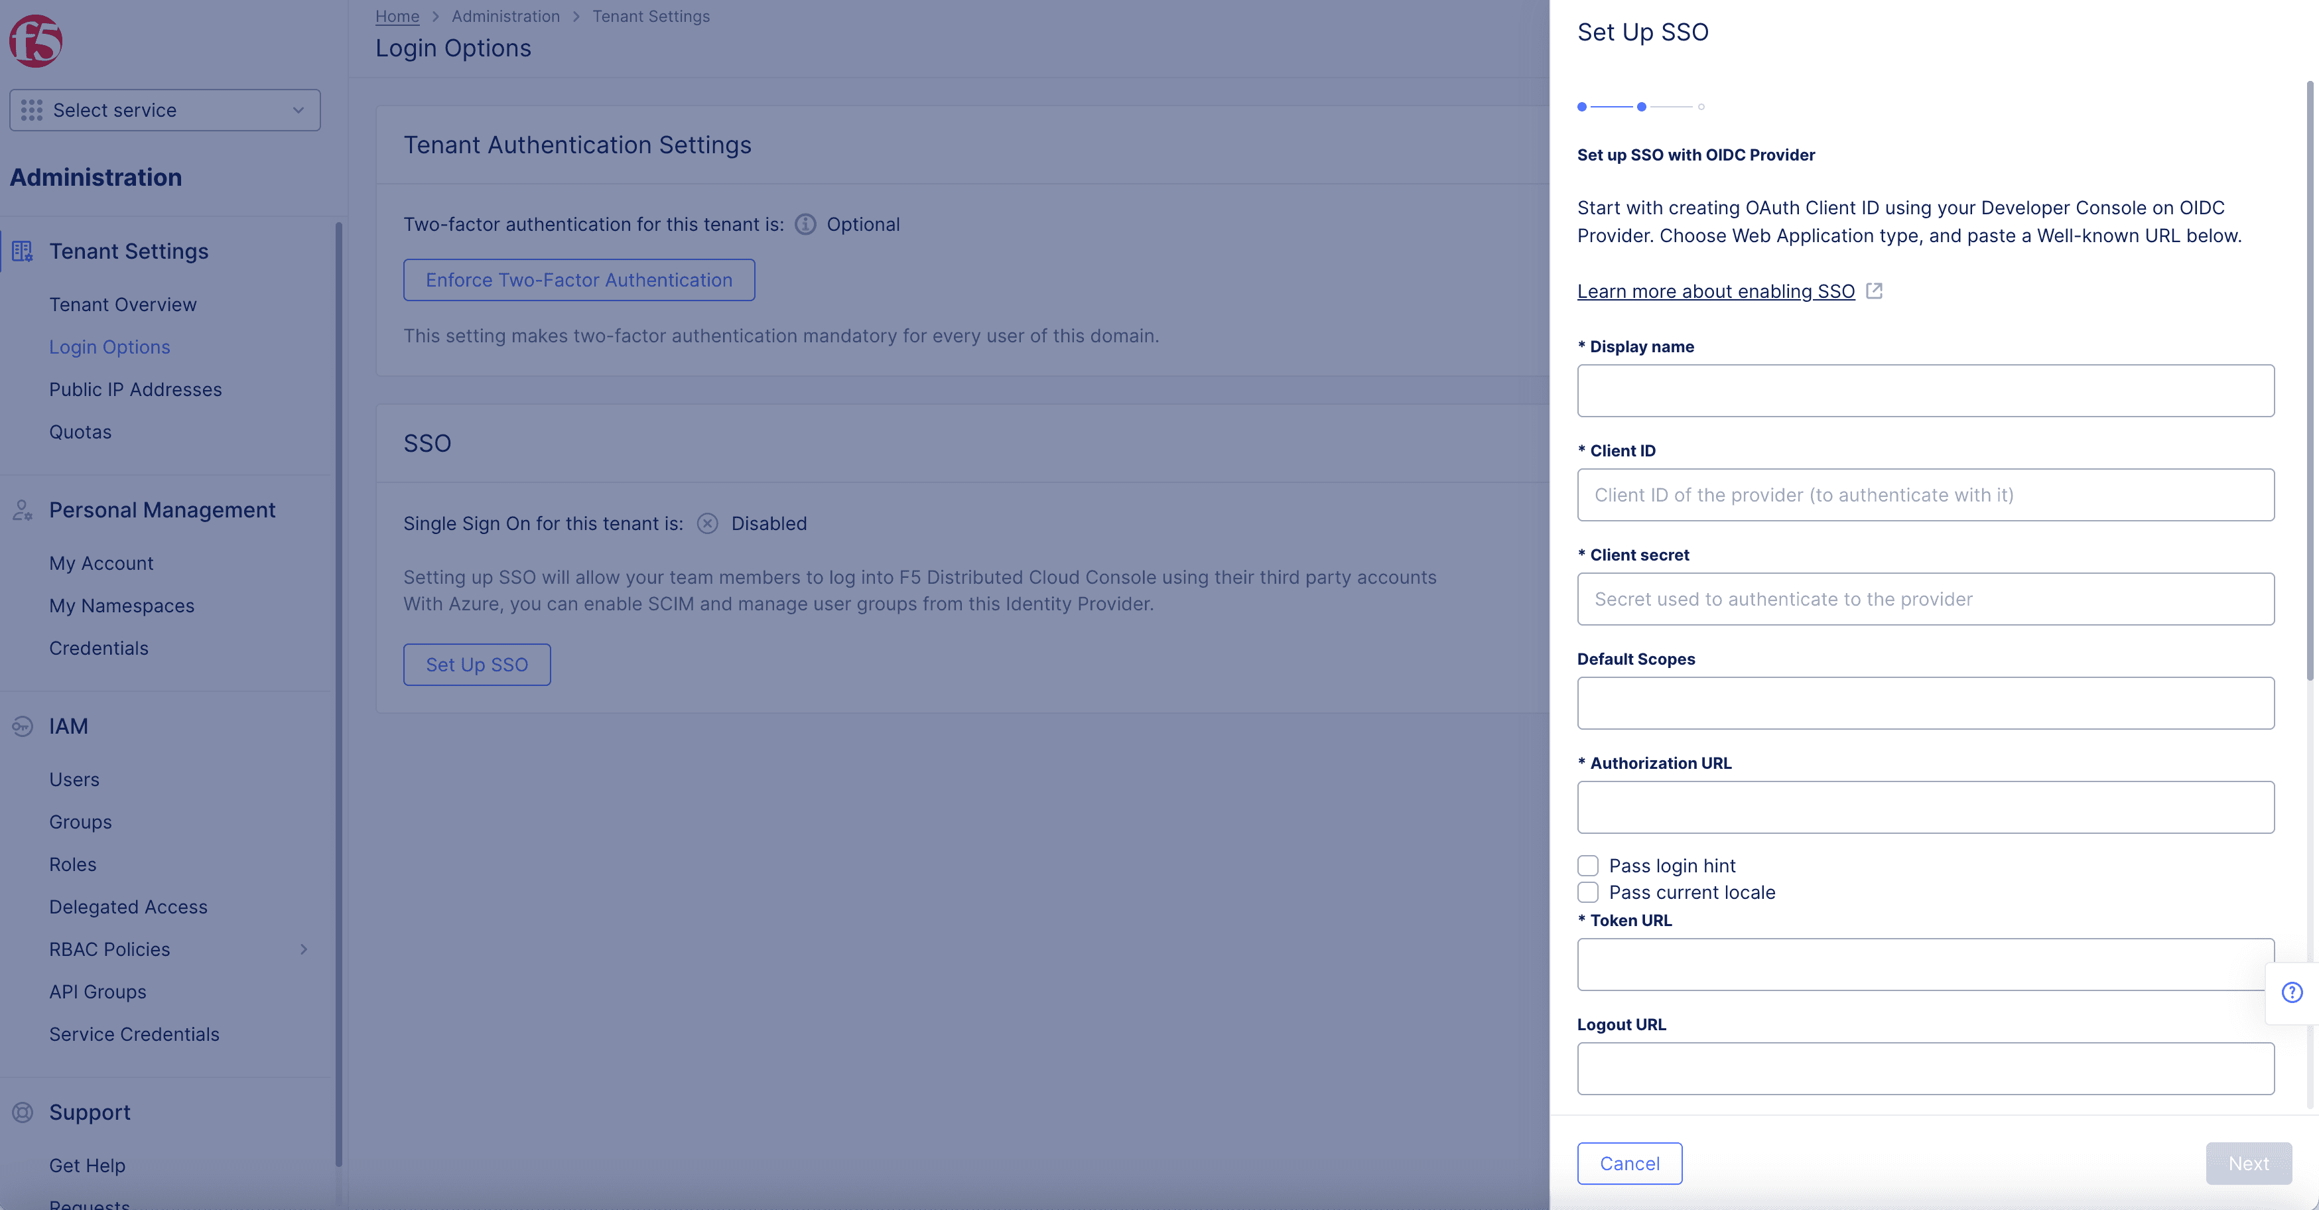Expand the RBAC Policies submenu arrow

point(303,949)
